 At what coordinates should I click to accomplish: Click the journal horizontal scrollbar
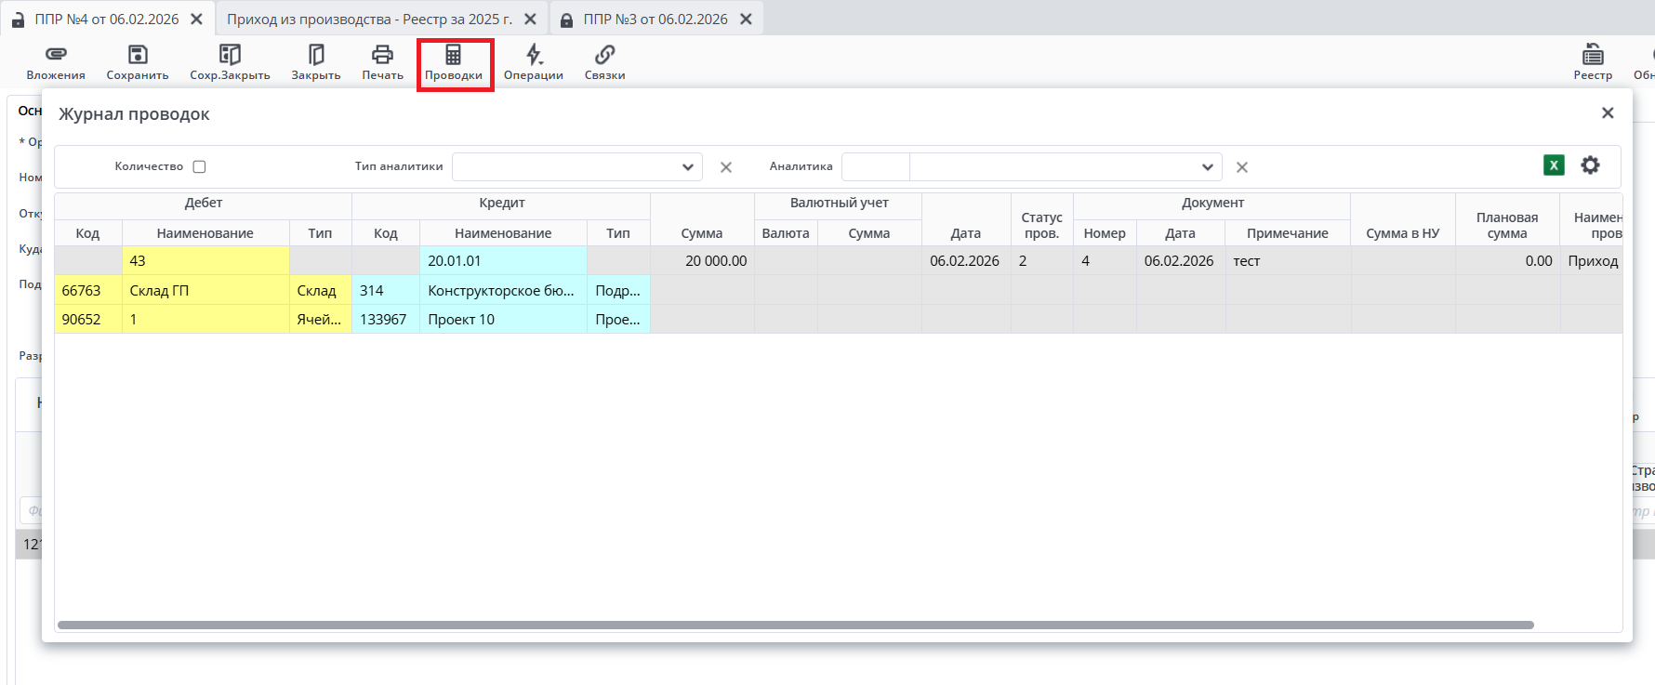pos(795,626)
